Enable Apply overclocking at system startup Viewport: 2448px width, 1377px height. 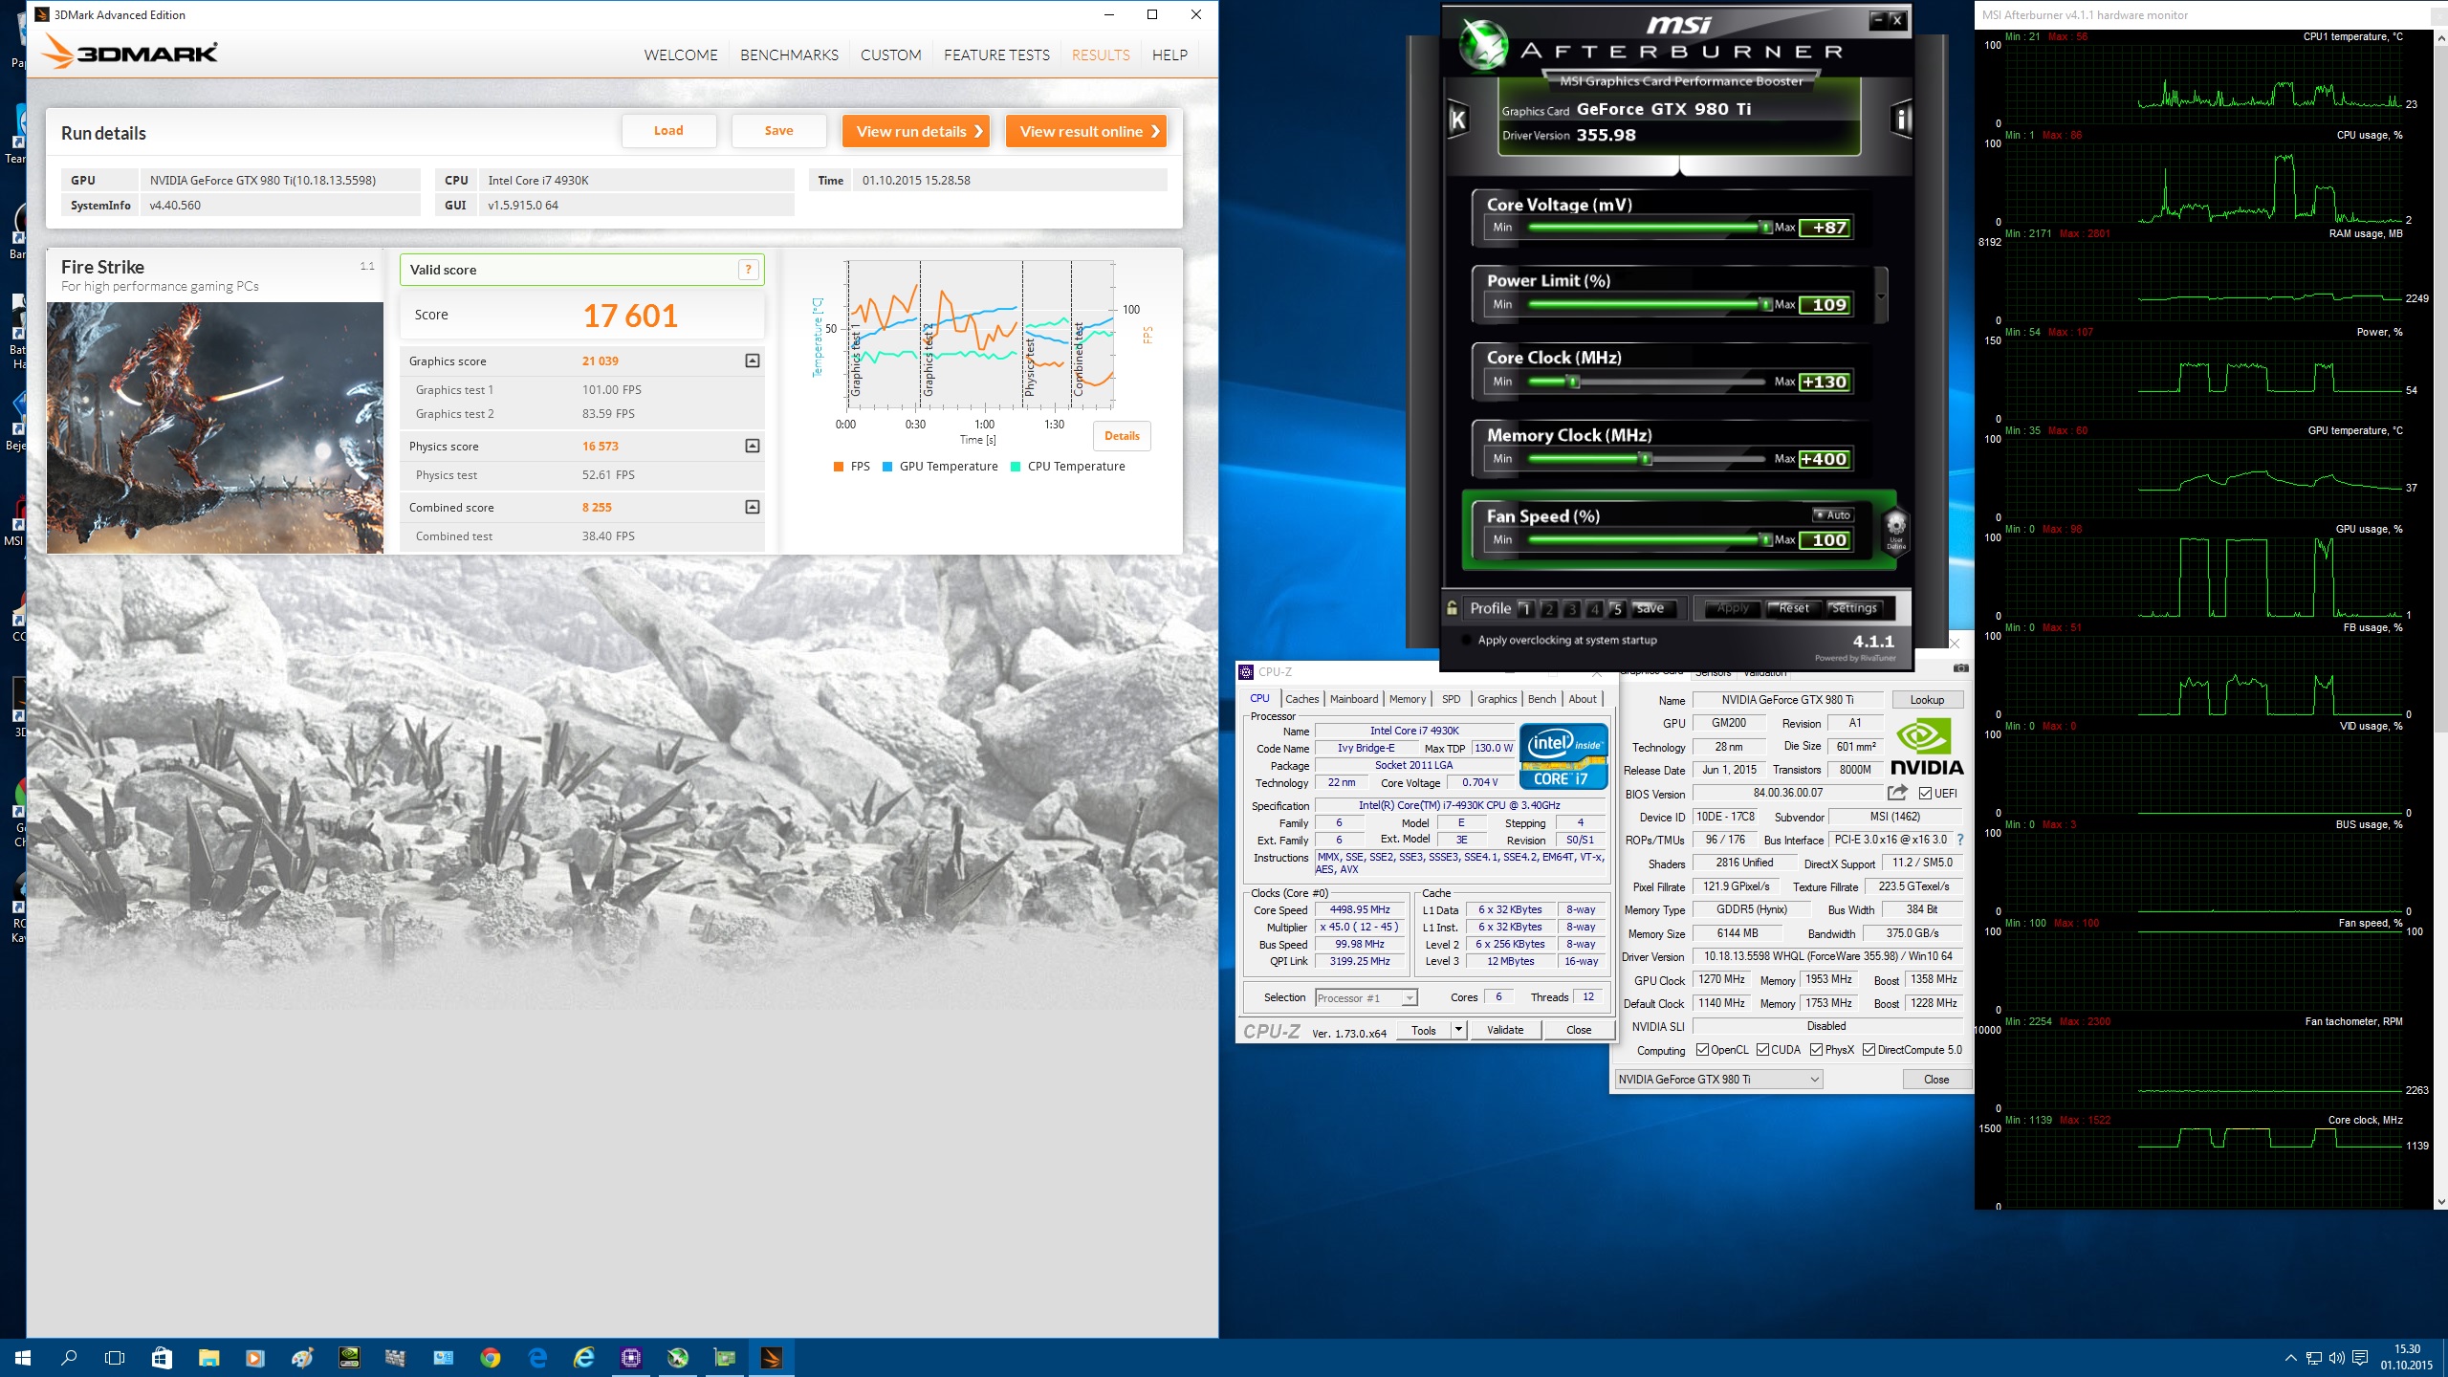point(1467,641)
